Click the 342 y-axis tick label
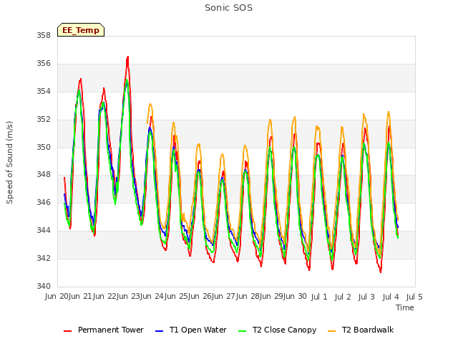Viewport: 458px width, 344px height. [44, 258]
